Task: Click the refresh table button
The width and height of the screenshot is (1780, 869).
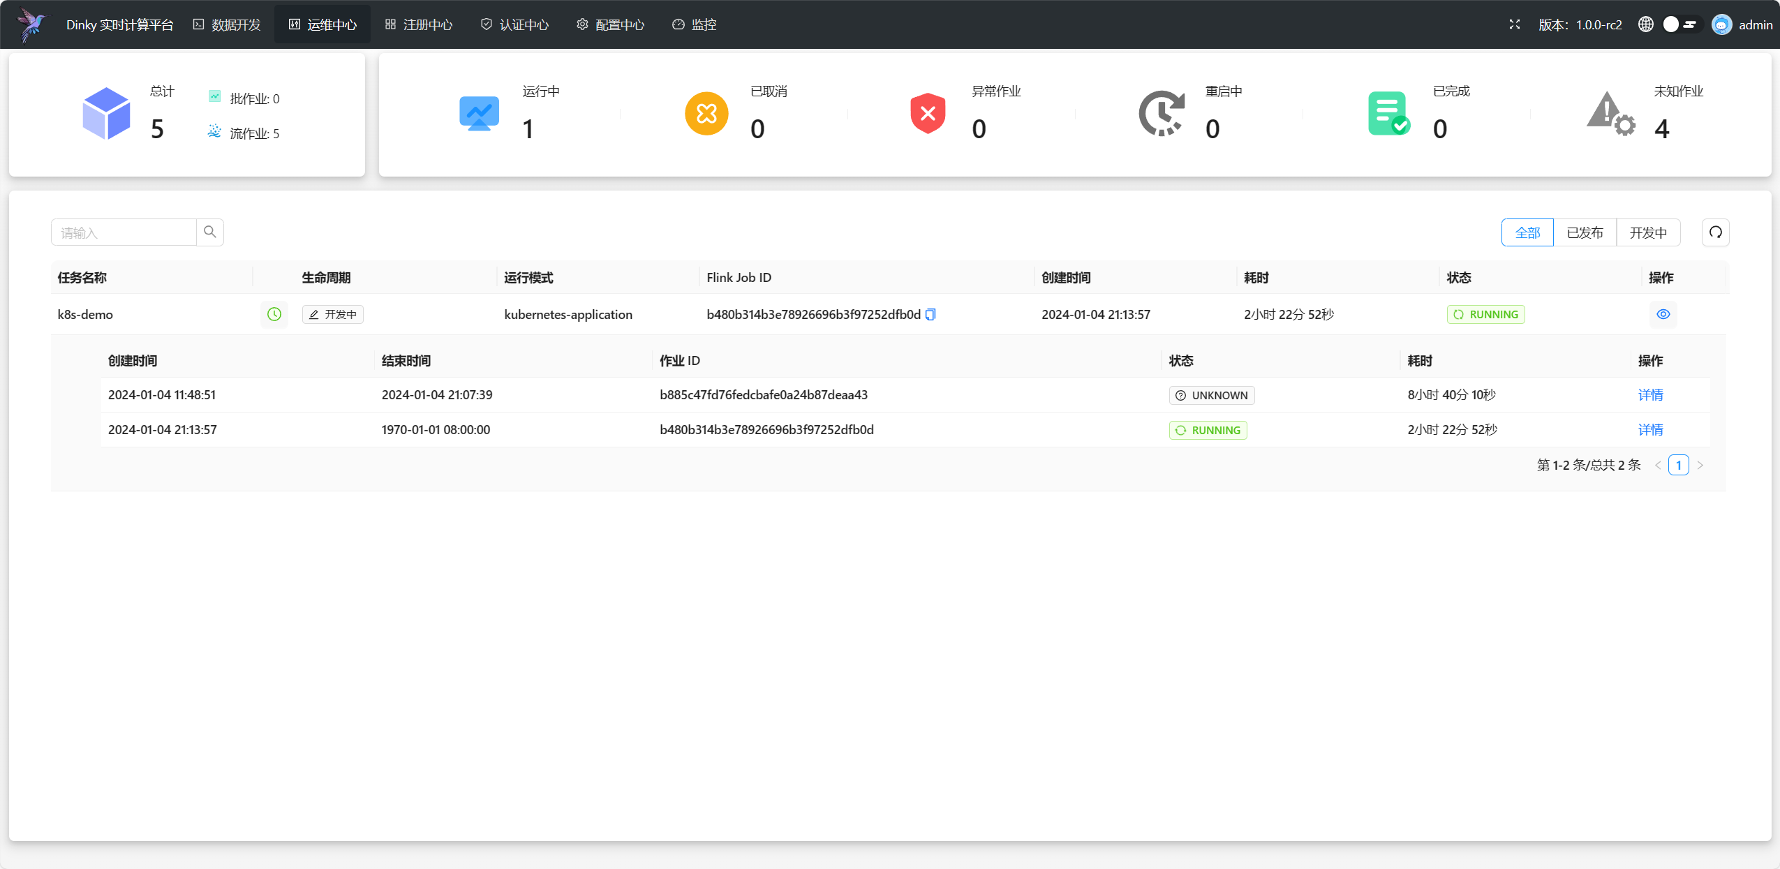Action: pos(1715,232)
